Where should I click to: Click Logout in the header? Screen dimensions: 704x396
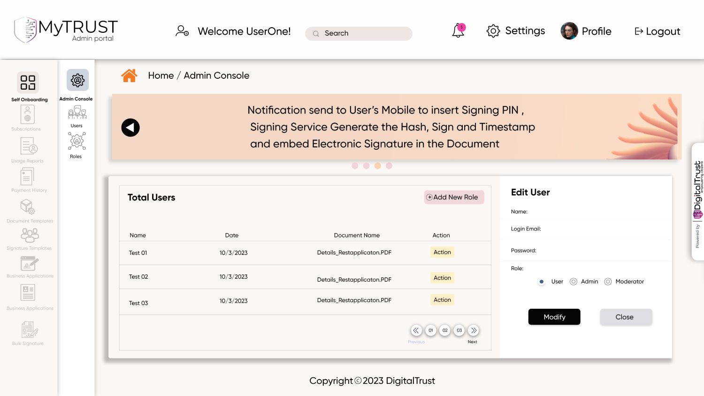click(x=657, y=31)
